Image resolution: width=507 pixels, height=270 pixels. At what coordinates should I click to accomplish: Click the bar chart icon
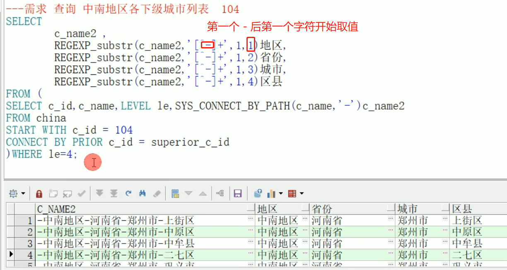pos(272,193)
